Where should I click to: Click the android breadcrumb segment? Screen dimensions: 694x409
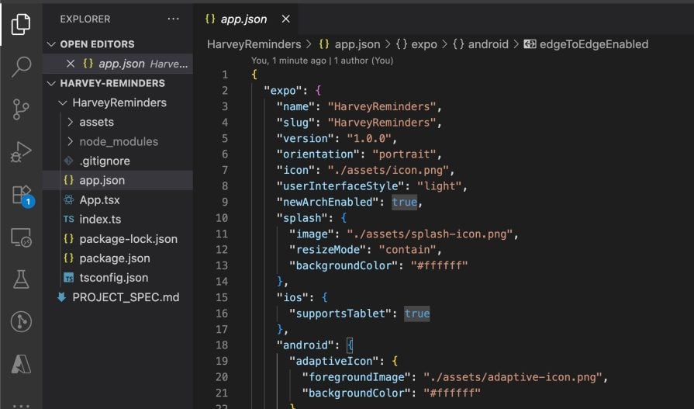[488, 44]
